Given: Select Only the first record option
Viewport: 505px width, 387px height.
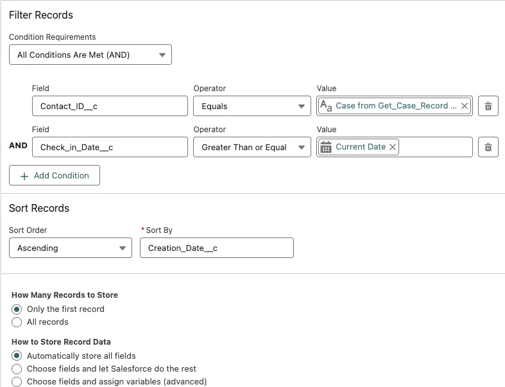Looking at the screenshot, I should click(x=17, y=309).
